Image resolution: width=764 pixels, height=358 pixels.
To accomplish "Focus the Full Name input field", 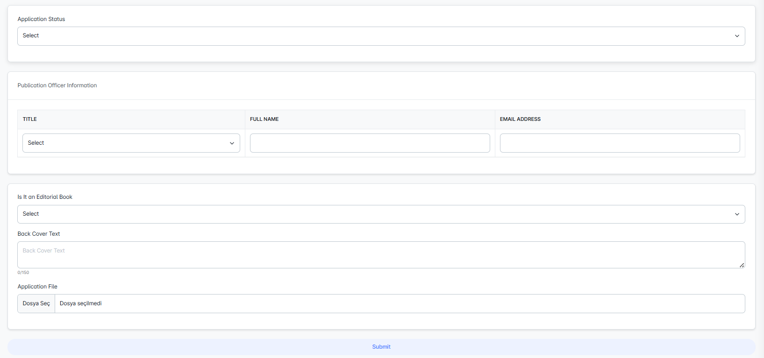I will pyautogui.click(x=370, y=143).
